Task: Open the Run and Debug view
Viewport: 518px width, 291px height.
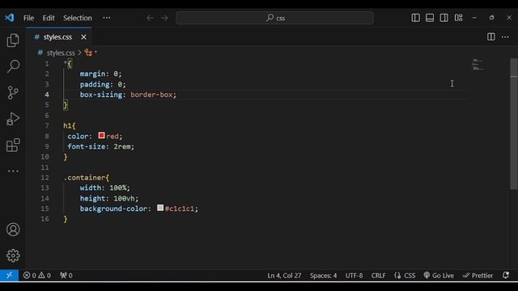Action: point(13,119)
